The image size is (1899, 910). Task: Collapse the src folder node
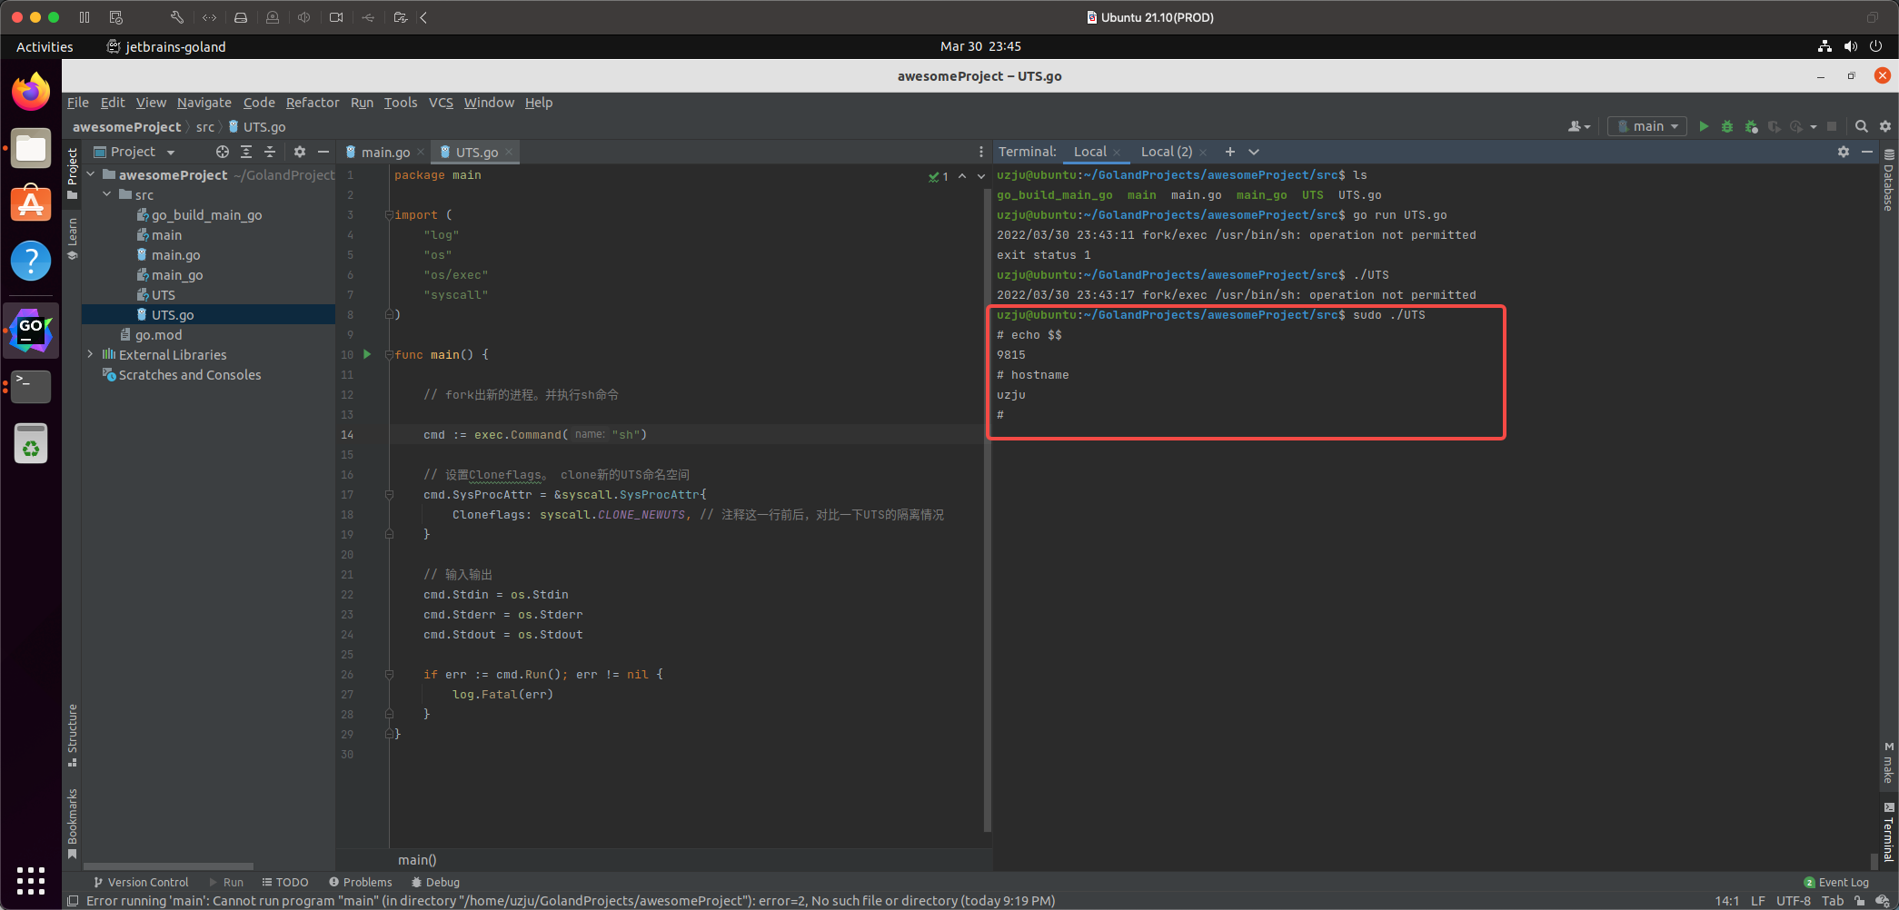pyautogui.click(x=107, y=194)
